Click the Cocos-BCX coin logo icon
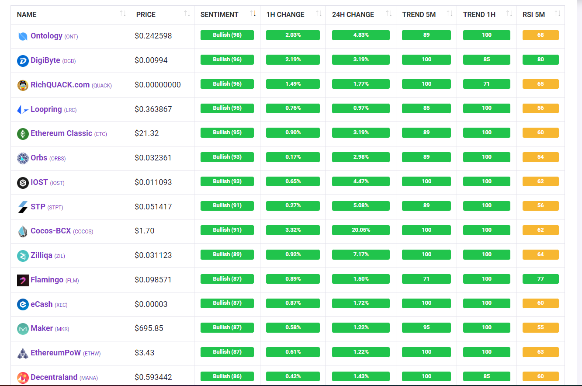 pyautogui.click(x=23, y=231)
